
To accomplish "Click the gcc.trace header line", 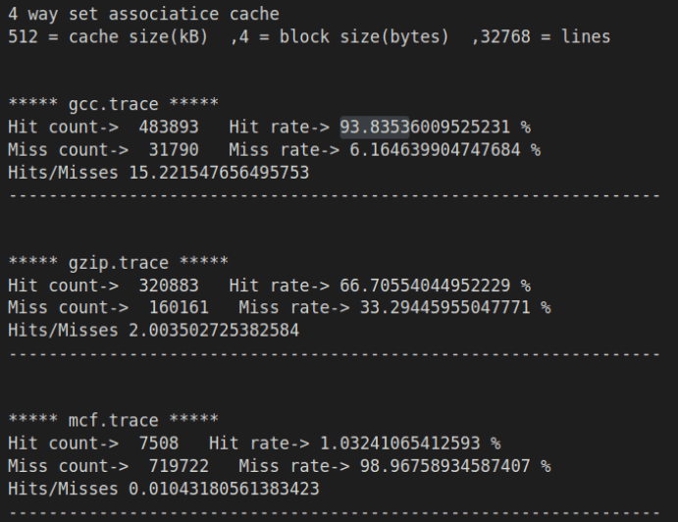I will 113,104.
